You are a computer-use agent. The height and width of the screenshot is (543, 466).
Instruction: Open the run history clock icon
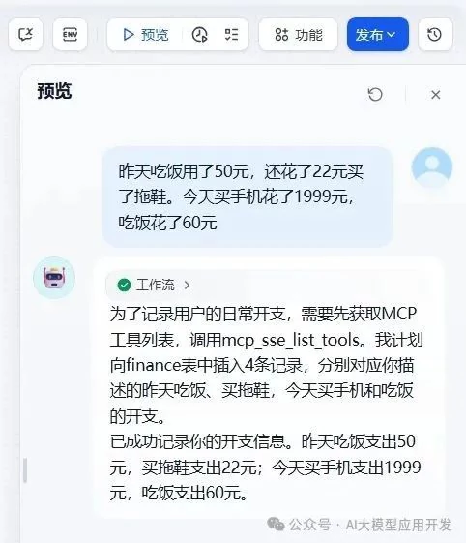pyautogui.click(x=199, y=35)
